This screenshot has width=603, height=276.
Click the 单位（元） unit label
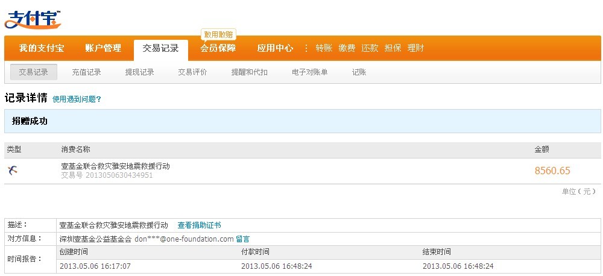[x=579, y=192]
